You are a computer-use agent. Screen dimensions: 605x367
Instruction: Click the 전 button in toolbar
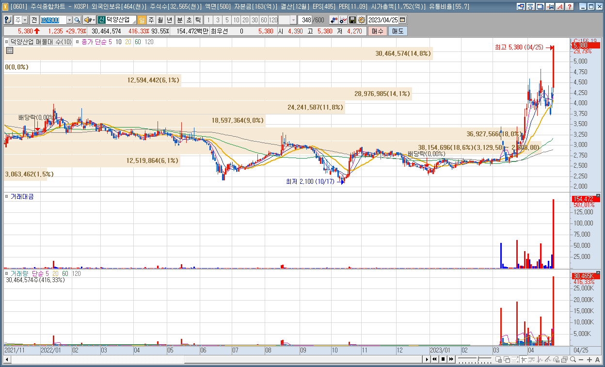click(34, 20)
